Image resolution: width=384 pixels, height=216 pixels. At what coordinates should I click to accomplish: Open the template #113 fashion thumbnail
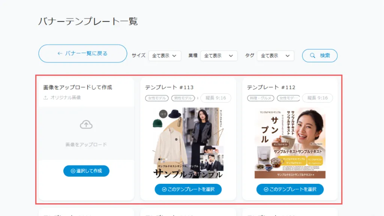pos(188,143)
